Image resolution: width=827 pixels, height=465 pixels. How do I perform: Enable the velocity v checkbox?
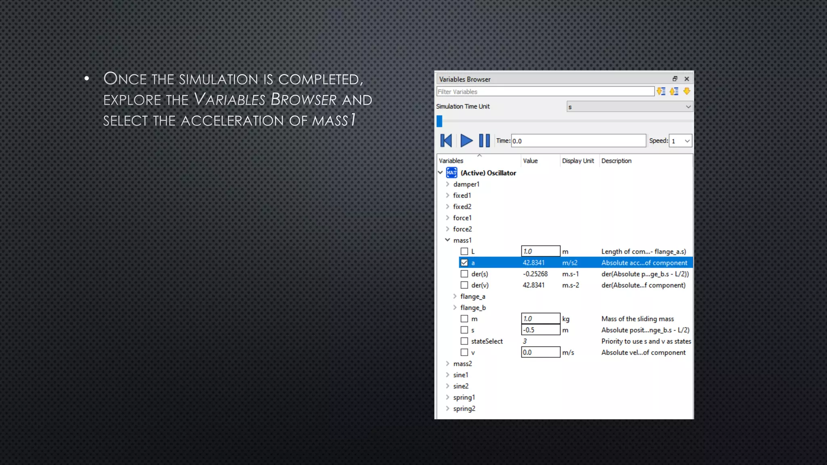(464, 352)
